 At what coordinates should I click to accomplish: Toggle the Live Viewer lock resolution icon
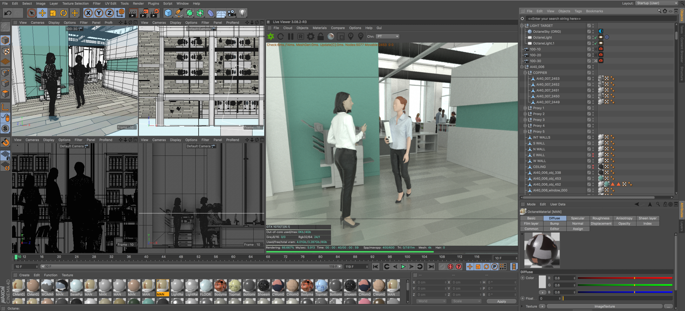coord(321,36)
